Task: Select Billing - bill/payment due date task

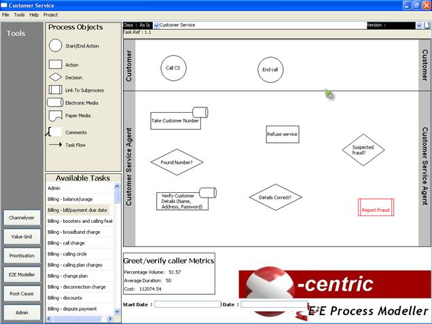Action: pyautogui.click(x=79, y=210)
